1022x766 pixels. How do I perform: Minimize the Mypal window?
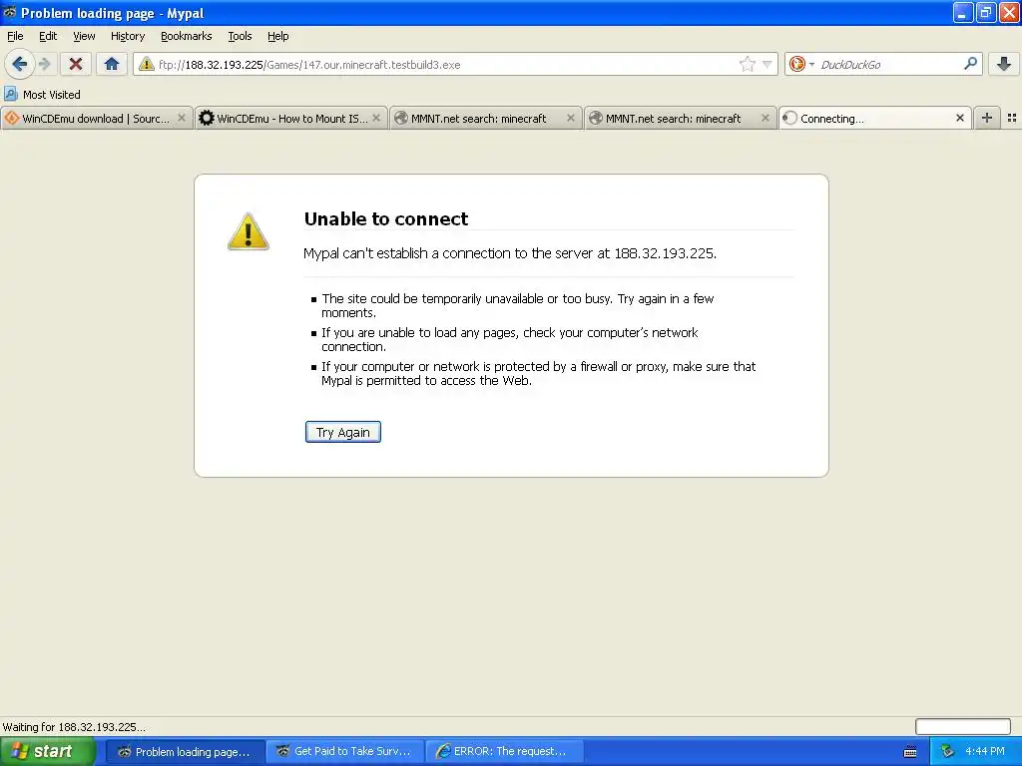963,12
